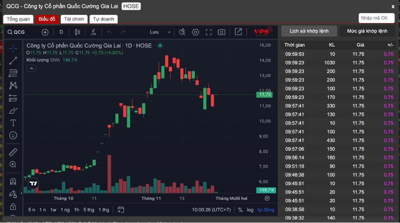Open the go-to-date calendar icon
The width and height of the screenshot is (400, 223).
click(121, 210)
